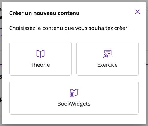Click blank dialog area below BookWidgets card
Image resolution: width=148 pixels, height=126 pixels.
pos(74,119)
